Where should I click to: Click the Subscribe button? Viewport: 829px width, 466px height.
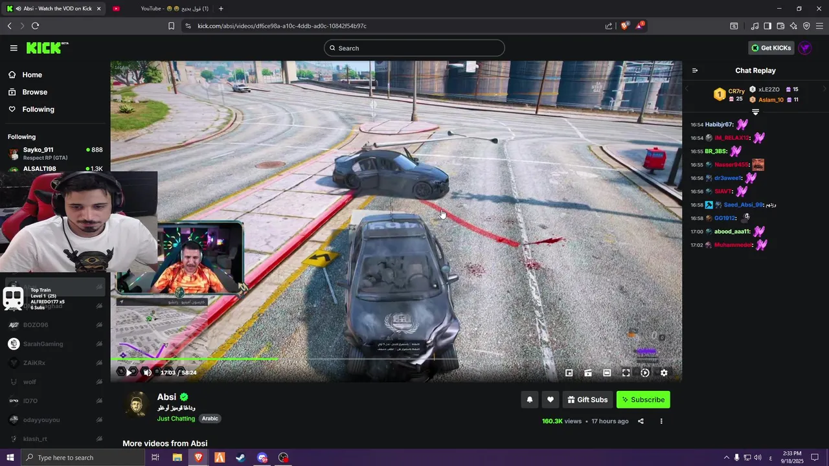coord(643,400)
